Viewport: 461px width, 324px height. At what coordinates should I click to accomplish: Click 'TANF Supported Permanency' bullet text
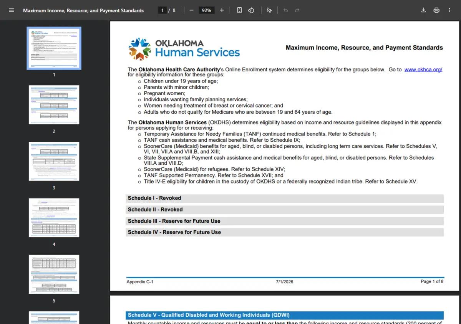tap(214, 175)
